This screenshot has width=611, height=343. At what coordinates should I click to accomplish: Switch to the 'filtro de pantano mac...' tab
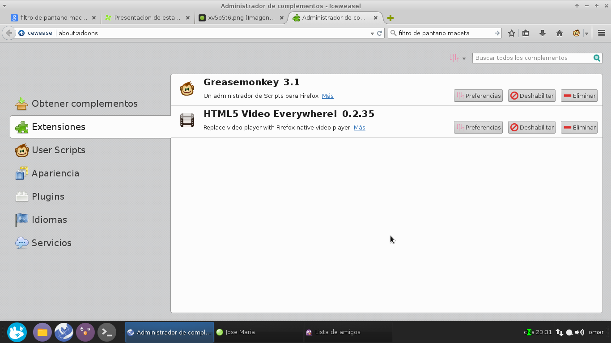53,18
